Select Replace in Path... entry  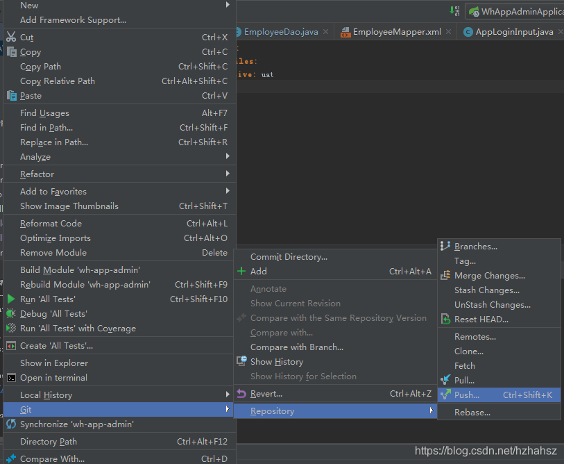(119, 142)
